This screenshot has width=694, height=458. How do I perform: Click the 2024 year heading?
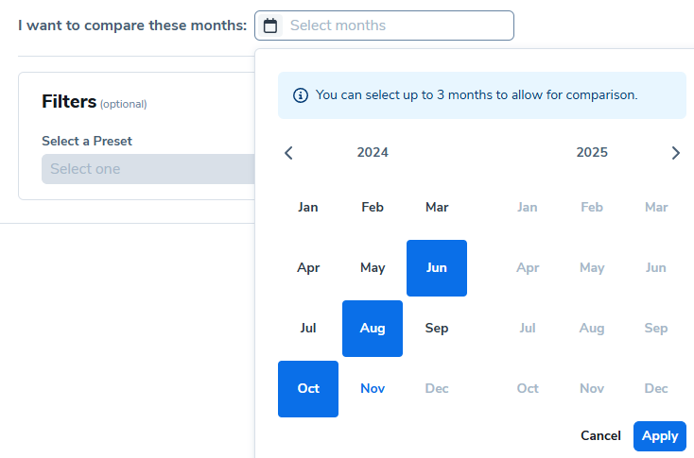(373, 153)
